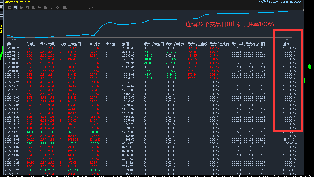This screenshot has height=177, width=314.
Task: Click win rate 66.67 % on 2022.10.25
Action: [289, 170]
